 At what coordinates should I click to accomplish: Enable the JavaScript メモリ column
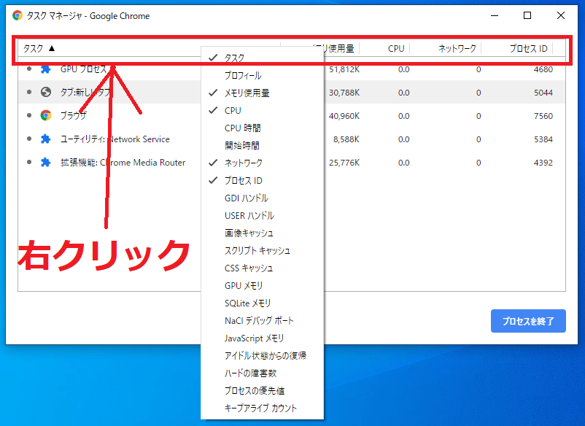[x=263, y=338]
